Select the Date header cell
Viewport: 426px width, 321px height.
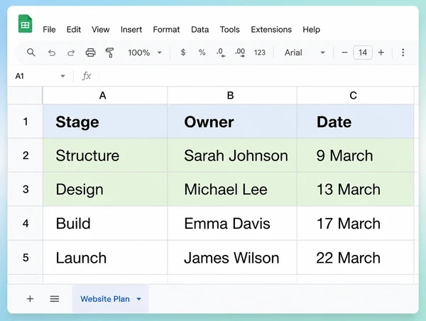tap(356, 121)
